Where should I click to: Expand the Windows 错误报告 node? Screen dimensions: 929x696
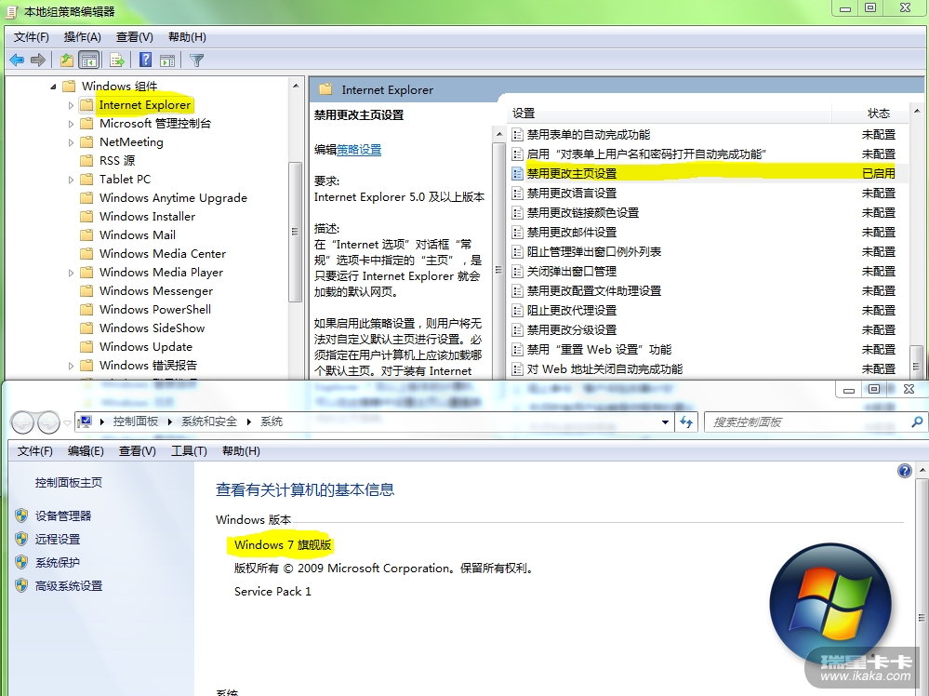(71, 366)
